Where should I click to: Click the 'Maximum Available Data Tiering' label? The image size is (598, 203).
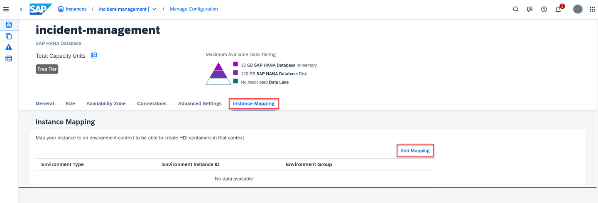coord(240,54)
